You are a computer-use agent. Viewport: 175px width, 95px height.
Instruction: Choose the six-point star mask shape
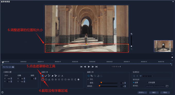[56, 80]
